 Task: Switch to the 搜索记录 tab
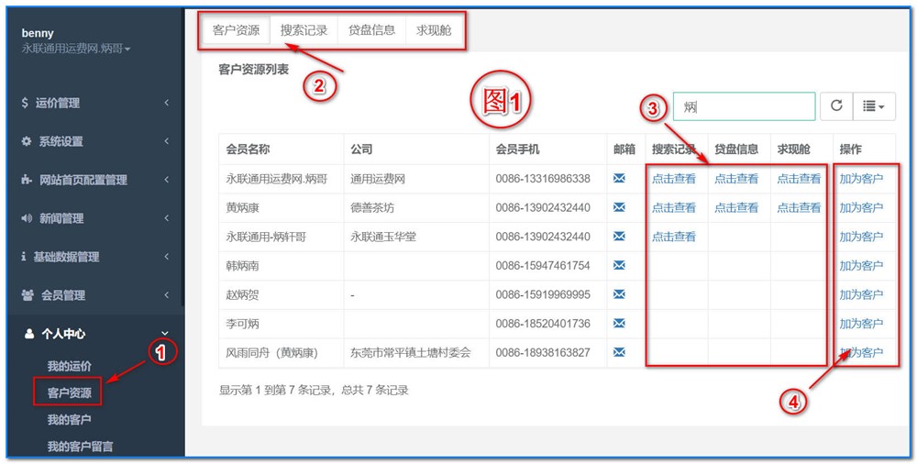[x=304, y=30]
